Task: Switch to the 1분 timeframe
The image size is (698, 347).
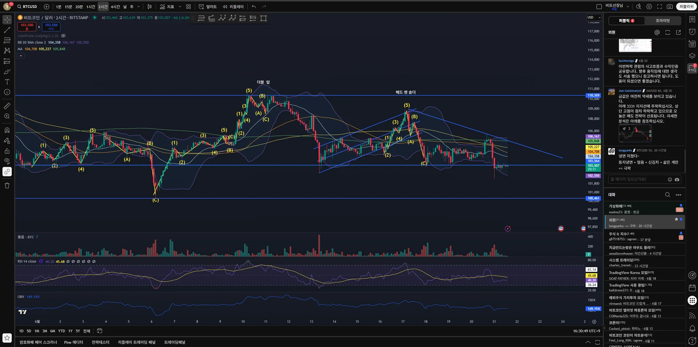Action: (x=59, y=7)
